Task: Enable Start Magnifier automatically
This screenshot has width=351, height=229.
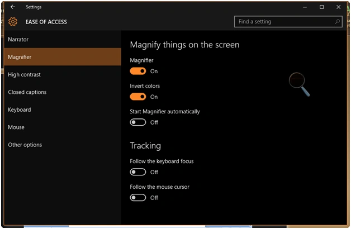Action: click(138, 122)
